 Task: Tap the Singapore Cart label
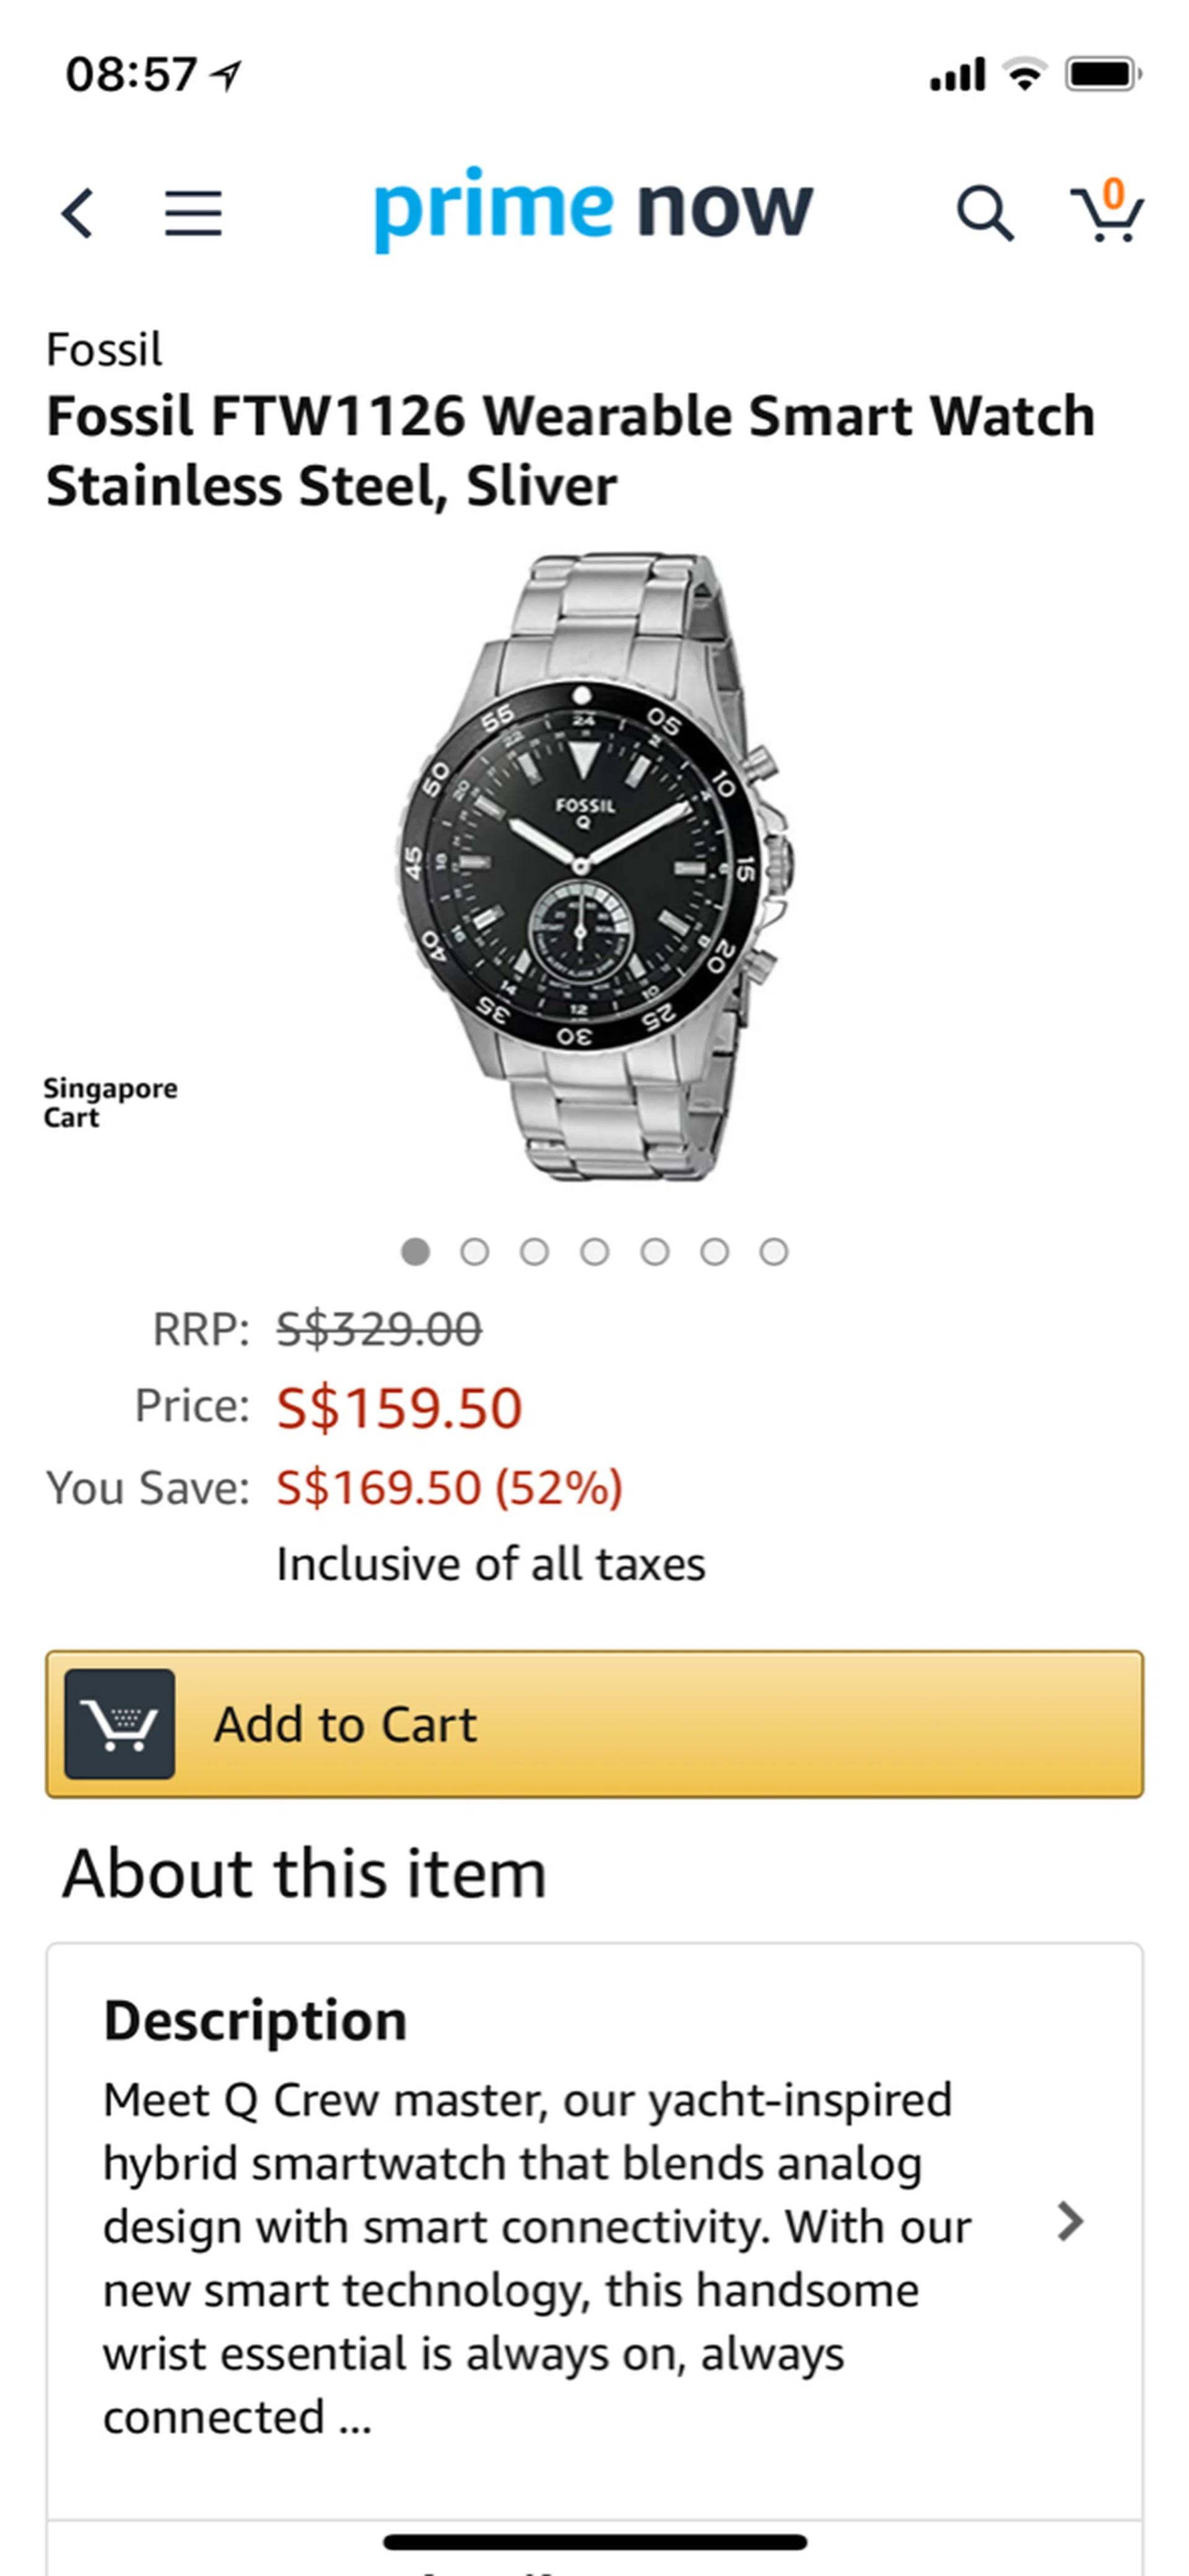[110, 1102]
